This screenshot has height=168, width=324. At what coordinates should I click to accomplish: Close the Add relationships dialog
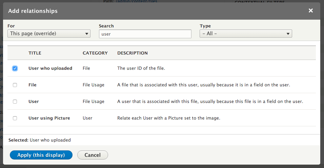310,11
